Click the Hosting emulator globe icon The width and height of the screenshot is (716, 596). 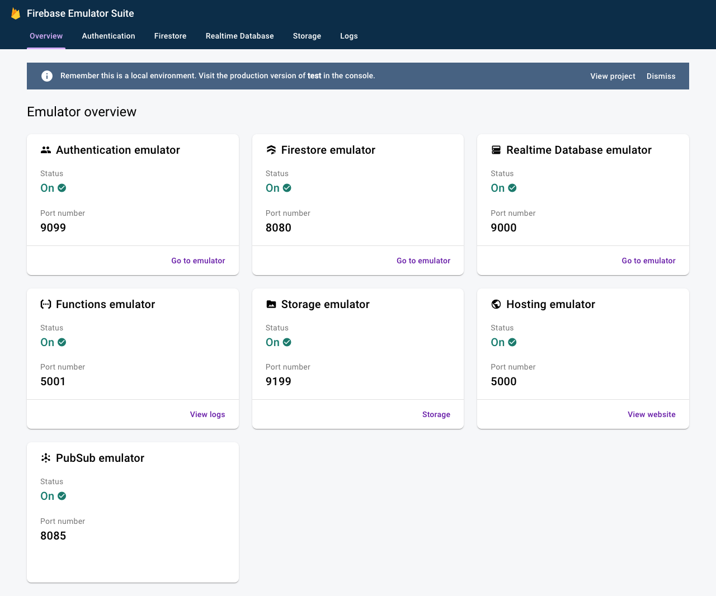pos(496,304)
